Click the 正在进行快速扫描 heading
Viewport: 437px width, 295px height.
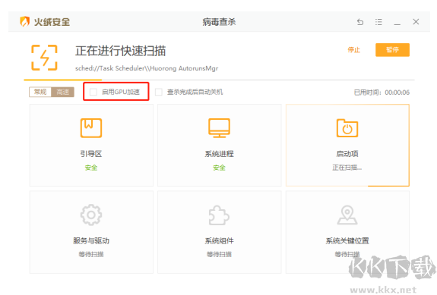click(120, 51)
